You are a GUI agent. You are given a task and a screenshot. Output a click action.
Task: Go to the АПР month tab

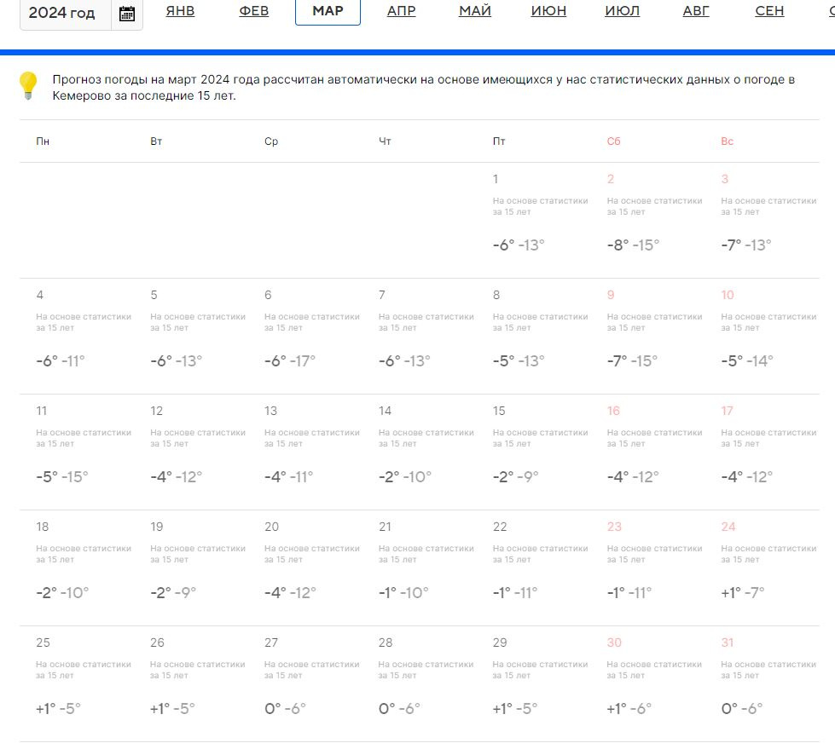click(x=401, y=11)
